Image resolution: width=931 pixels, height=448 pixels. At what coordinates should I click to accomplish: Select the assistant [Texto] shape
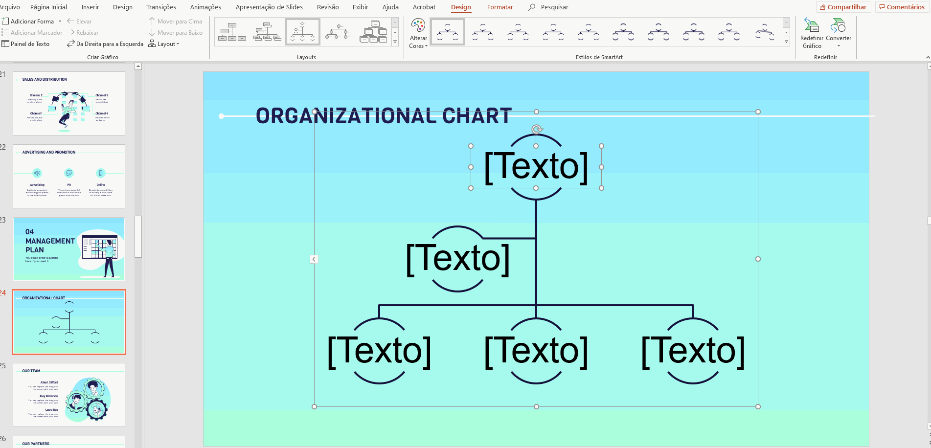(458, 259)
